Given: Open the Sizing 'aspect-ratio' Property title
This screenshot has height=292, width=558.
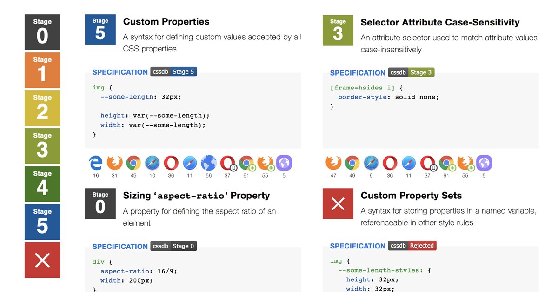Looking at the screenshot, I should click(196, 196).
